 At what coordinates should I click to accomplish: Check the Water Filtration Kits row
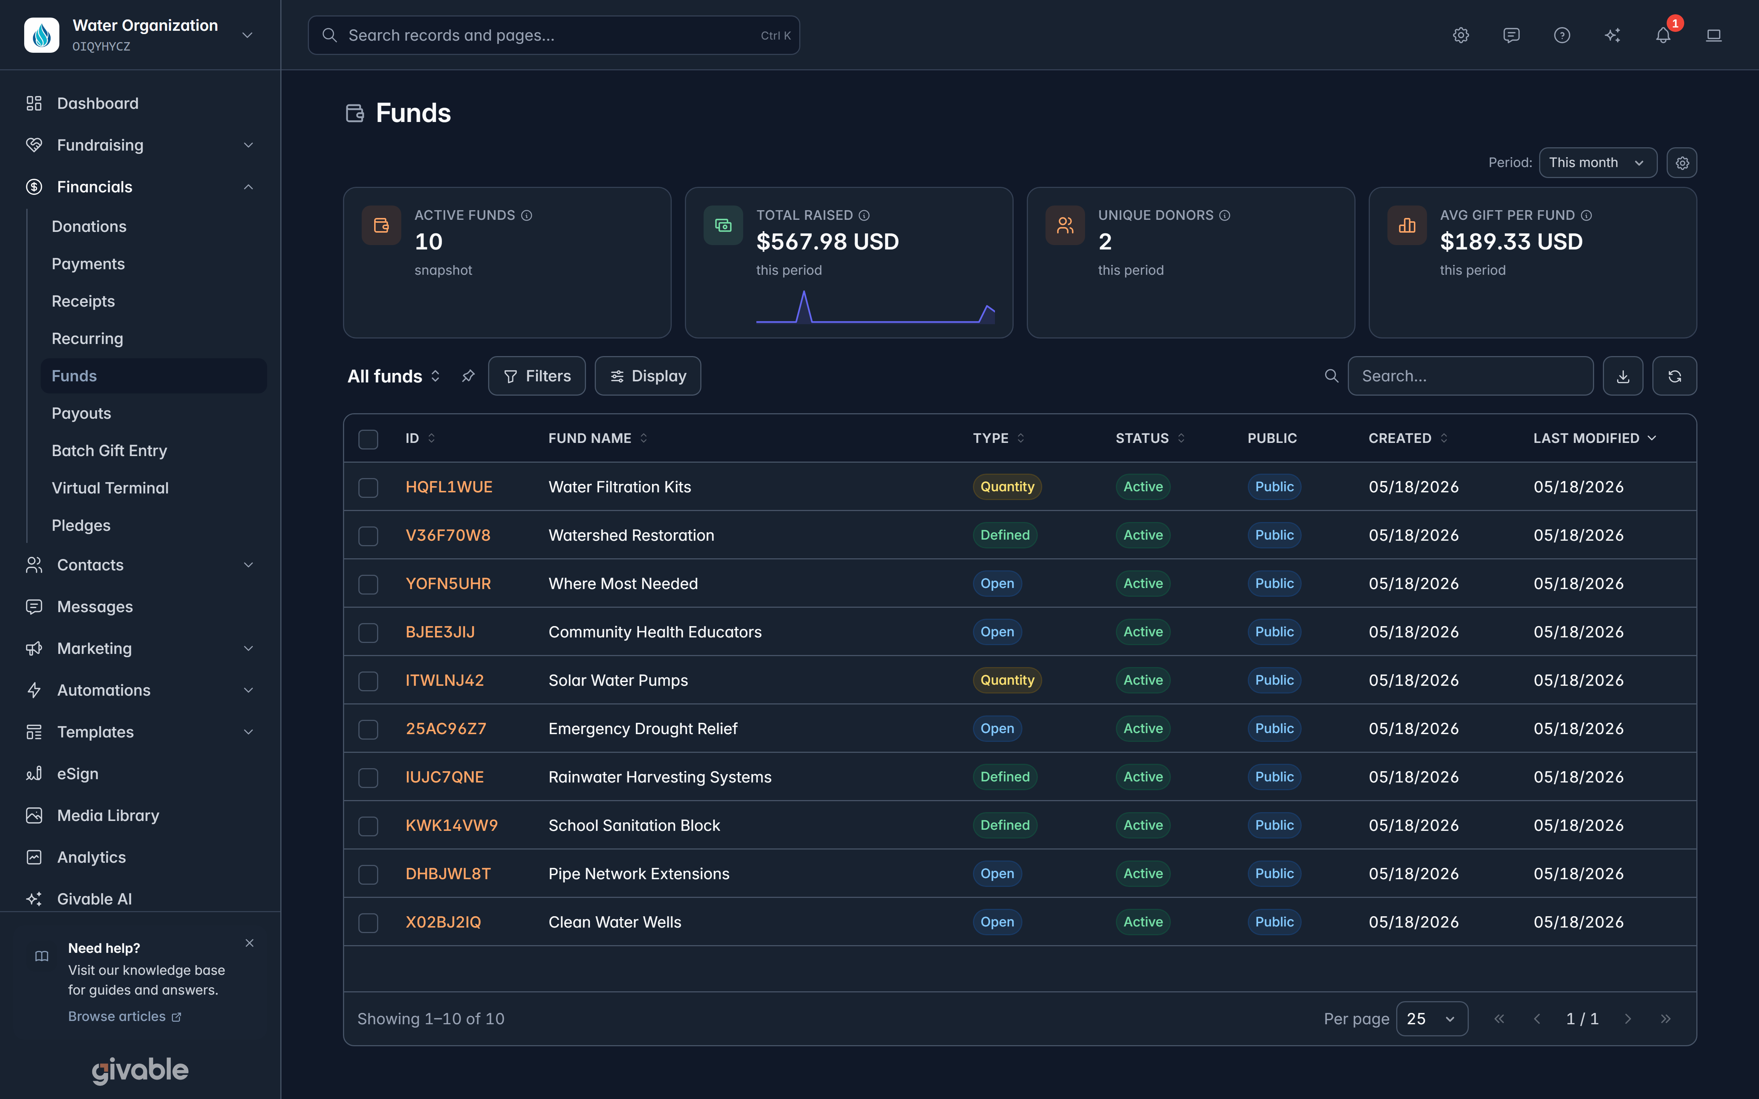[x=368, y=487]
